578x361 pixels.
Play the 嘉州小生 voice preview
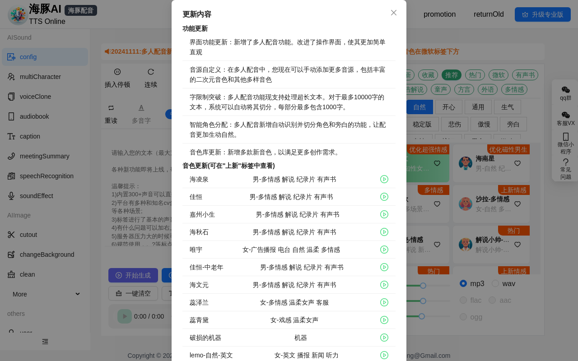click(384, 214)
